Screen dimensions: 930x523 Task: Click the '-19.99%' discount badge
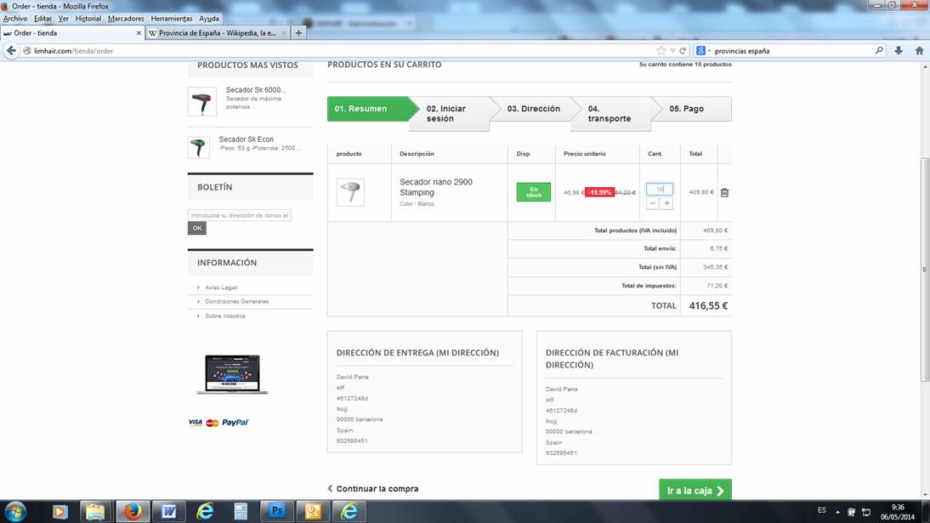coord(599,192)
